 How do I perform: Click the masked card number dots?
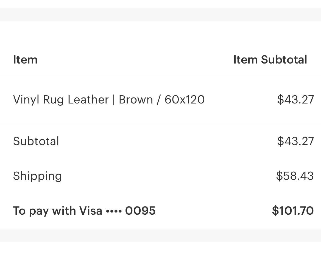pyautogui.click(x=114, y=211)
